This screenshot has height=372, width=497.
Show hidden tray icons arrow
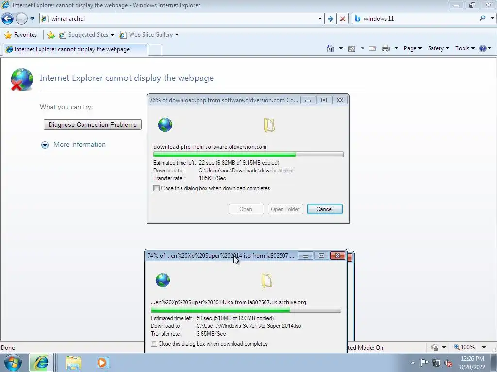pyautogui.click(x=413, y=363)
